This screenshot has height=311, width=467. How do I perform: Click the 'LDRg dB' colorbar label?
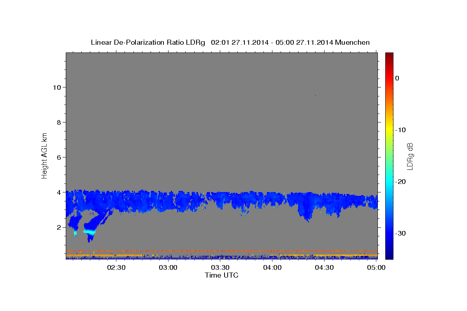[410, 155]
